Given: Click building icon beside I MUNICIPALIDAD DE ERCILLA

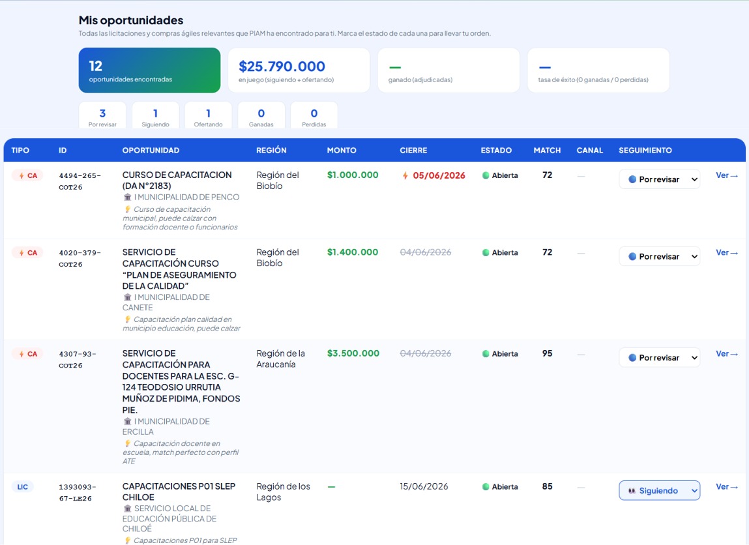Looking at the screenshot, I should tap(127, 421).
